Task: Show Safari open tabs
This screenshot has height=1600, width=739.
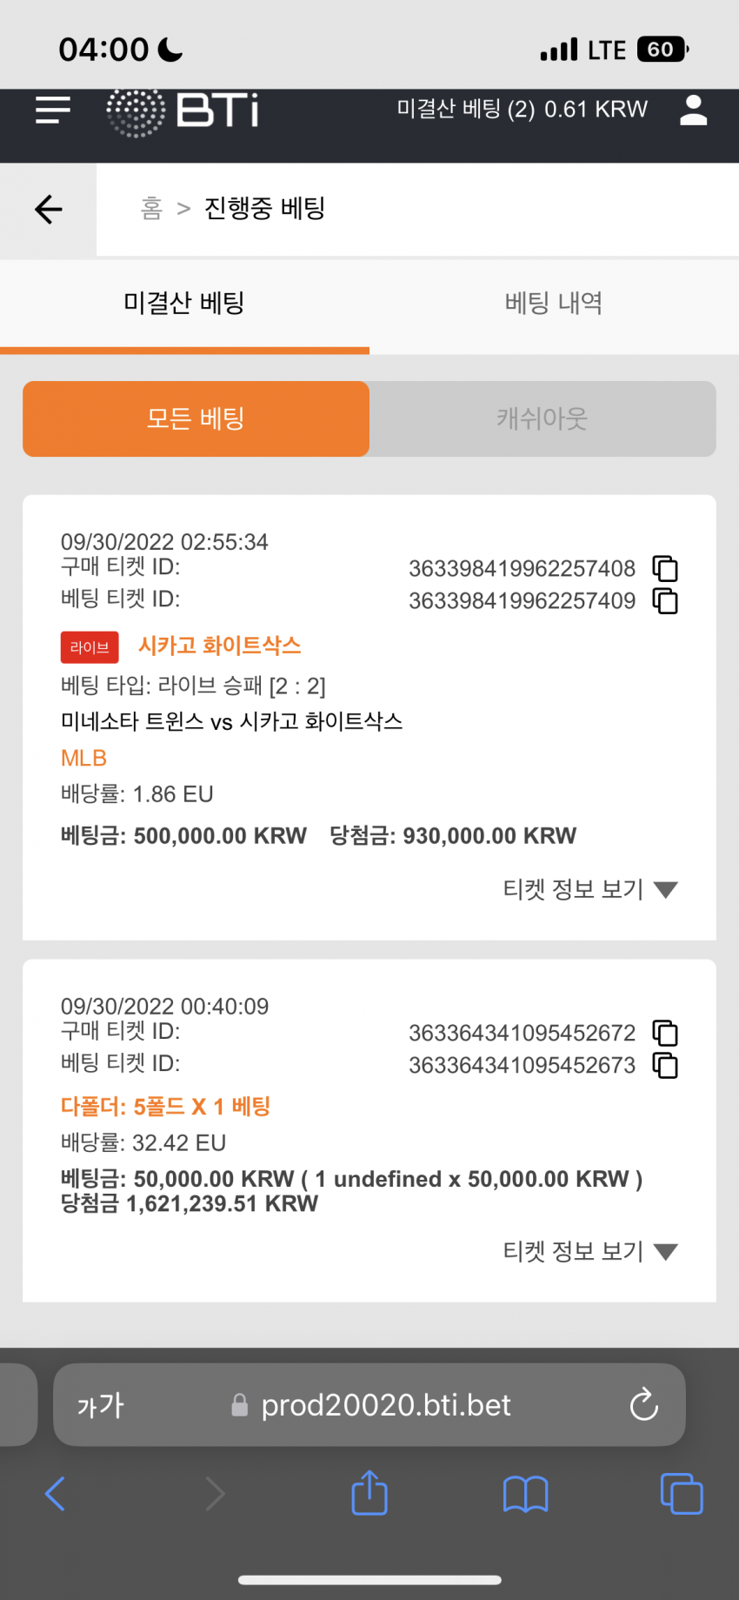Action: pos(682,1494)
